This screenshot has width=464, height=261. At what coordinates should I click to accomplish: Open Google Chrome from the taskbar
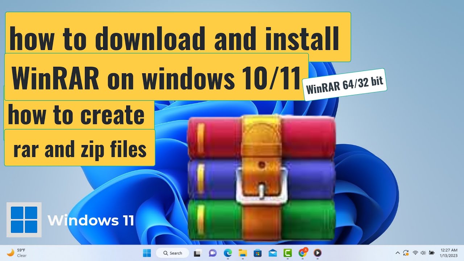(303, 253)
